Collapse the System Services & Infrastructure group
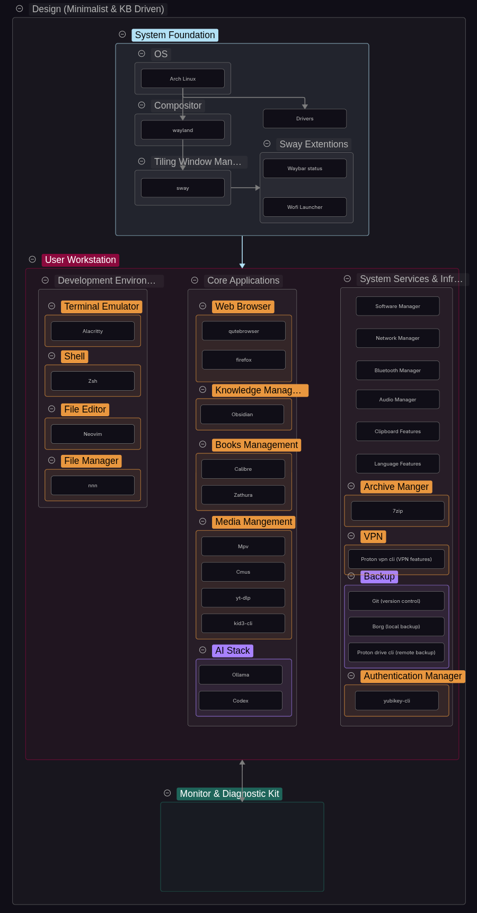The height and width of the screenshot is (913, 477). click(x=347, y=278)
